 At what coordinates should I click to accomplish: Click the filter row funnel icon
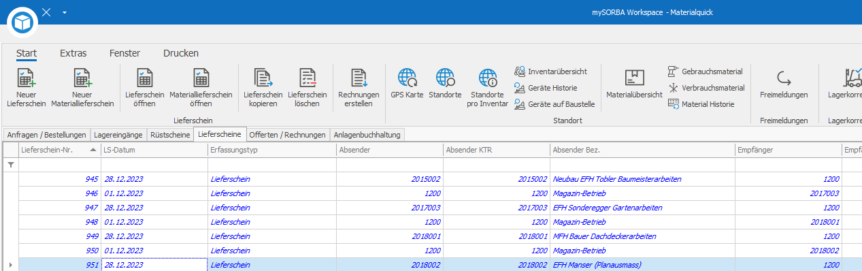10,165
